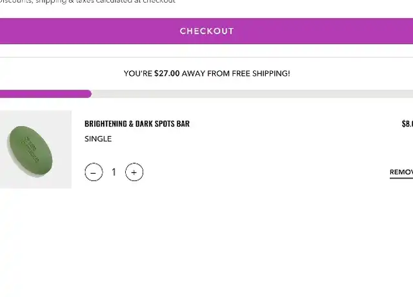Remove the Brightening bar from cart
This screenshot has width=413, height=297.
[x=401, y=172]
